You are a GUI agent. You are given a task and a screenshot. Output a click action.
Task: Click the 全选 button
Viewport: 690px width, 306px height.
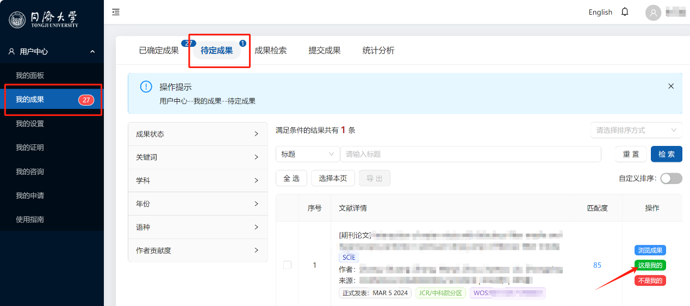(291, 178)
